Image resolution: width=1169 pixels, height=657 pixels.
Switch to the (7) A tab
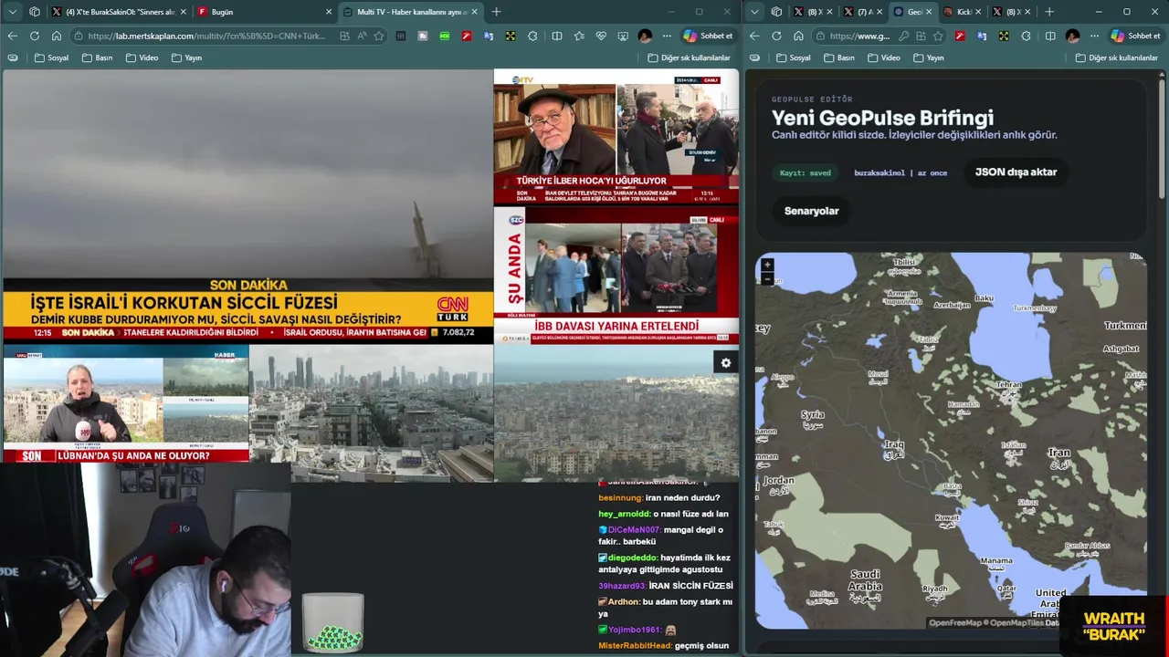coord(863,12)
